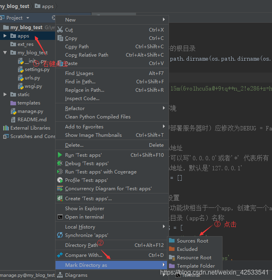Expand the Mark Directory as submenu arrow
The height and width of the screenshot is (280, 272).
[x=164, y=264]
